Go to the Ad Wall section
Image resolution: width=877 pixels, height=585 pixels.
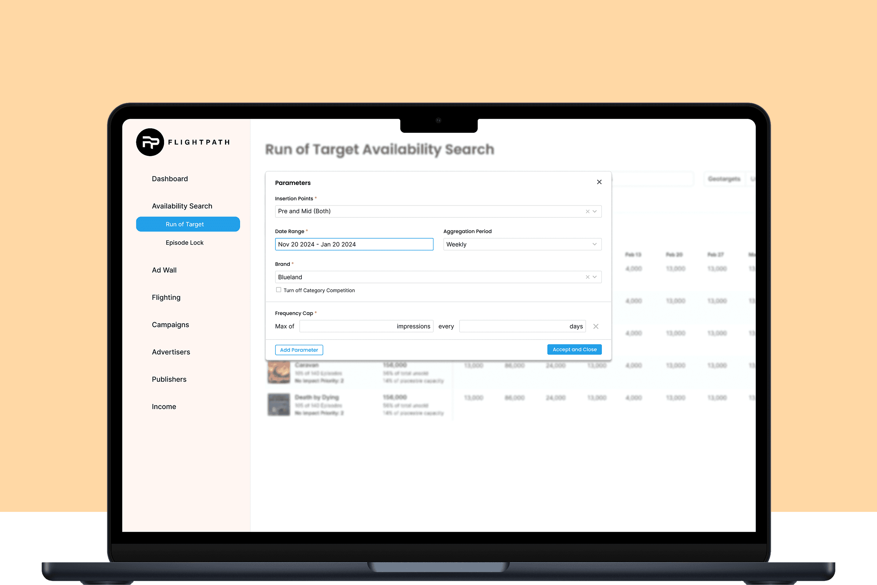(164, 270)
